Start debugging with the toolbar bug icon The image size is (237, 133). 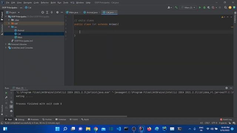204,7
